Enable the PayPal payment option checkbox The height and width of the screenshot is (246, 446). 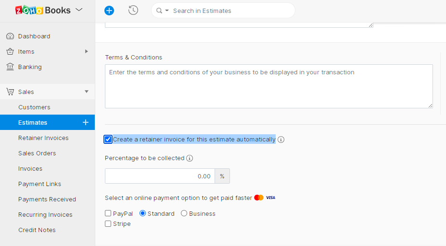pyautogui.click(x=108, y=213)
